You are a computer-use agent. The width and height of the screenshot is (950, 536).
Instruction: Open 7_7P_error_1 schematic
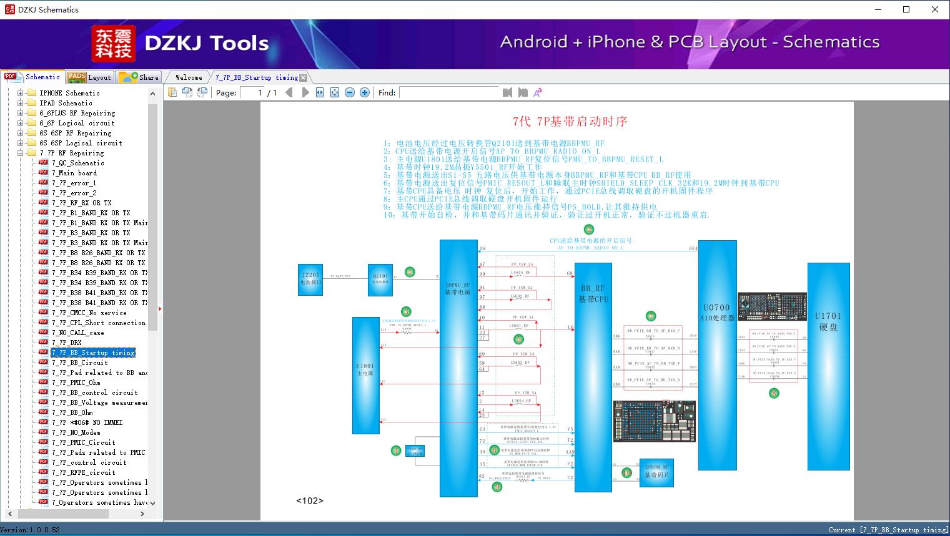pyautogui.click(x=74, y=183)
